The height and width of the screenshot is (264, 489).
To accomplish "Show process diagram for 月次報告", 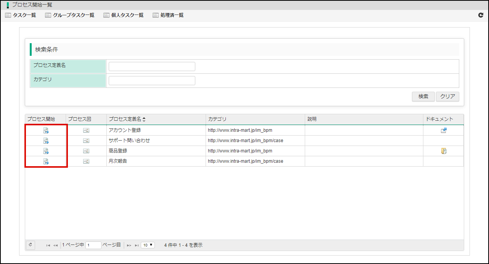I will (86, 161).
